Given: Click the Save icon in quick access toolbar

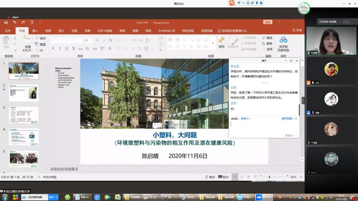Looking at the screenshot, I should tap(6, 23).
